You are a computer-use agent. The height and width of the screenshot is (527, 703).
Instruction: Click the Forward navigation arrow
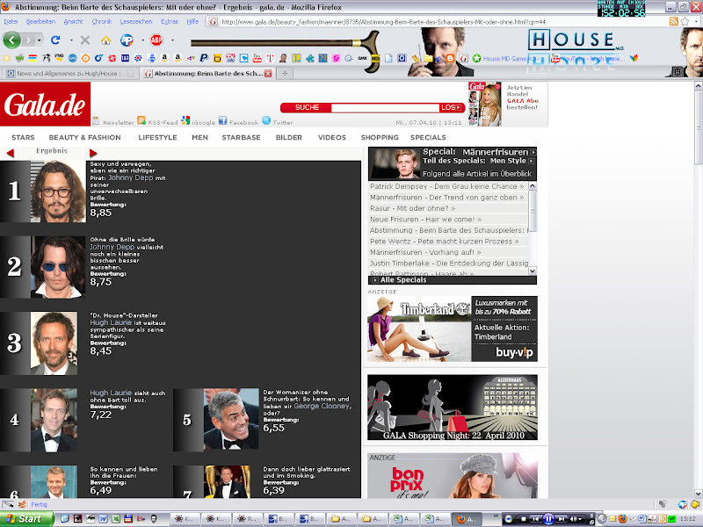(28, 40)
